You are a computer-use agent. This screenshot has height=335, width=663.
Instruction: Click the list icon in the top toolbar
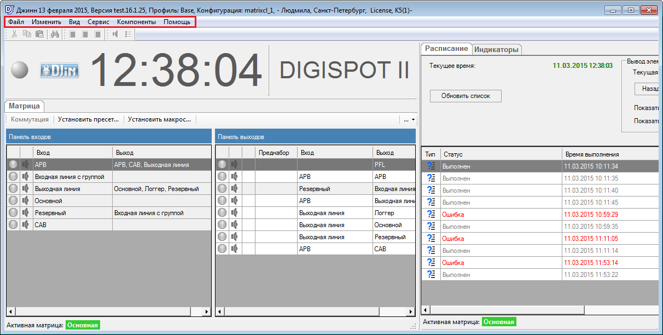pyautogui.click(x=128, y=34)
